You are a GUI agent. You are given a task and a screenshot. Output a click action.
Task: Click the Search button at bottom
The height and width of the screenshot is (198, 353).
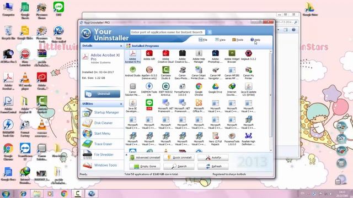pyautogui.click(x=179, y=166)
